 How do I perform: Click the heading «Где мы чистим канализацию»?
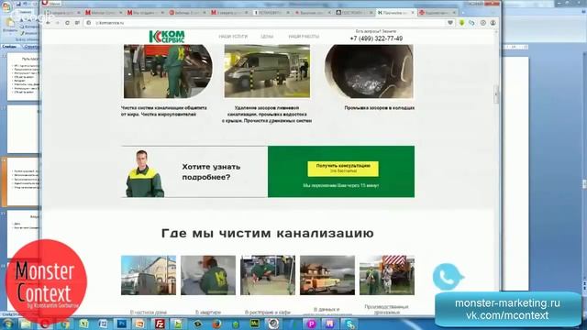pos(268,233)
